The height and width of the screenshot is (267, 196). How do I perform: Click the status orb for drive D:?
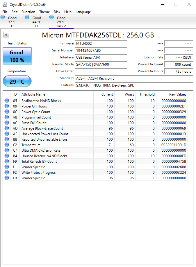(x=27, y=17)
